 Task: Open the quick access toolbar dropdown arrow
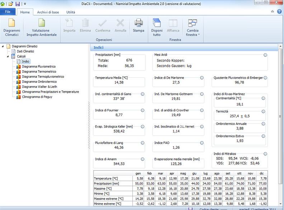[25, 4]
